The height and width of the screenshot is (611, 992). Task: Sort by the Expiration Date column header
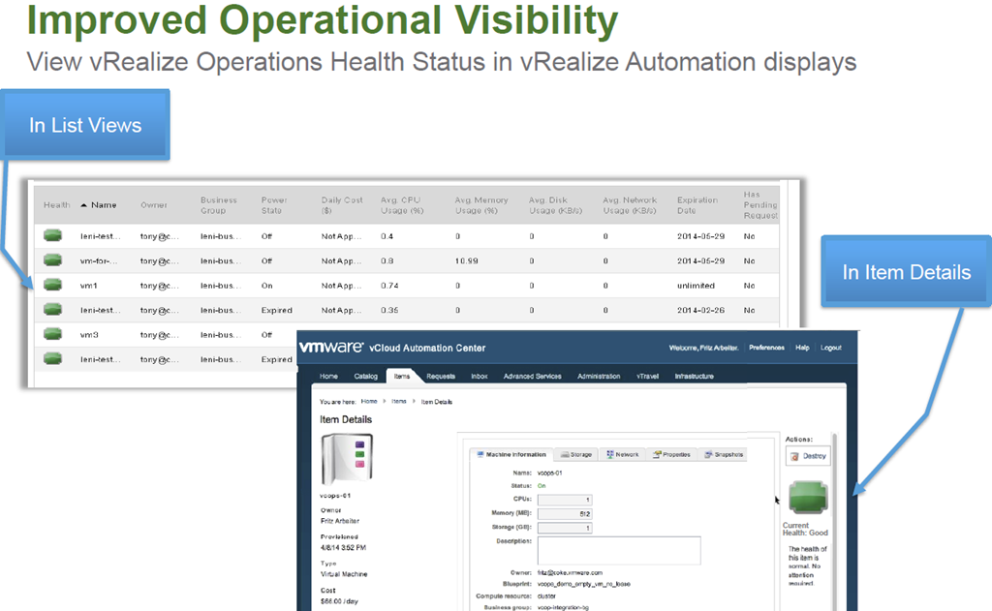697,205
